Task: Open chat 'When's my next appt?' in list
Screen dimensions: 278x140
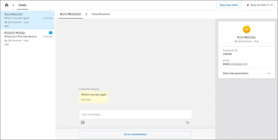Action: click(28, 20)
